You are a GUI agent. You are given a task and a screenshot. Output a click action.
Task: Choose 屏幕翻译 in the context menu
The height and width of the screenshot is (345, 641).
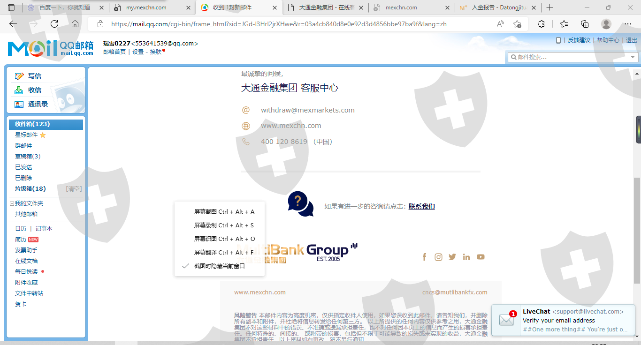click(224, 252)
